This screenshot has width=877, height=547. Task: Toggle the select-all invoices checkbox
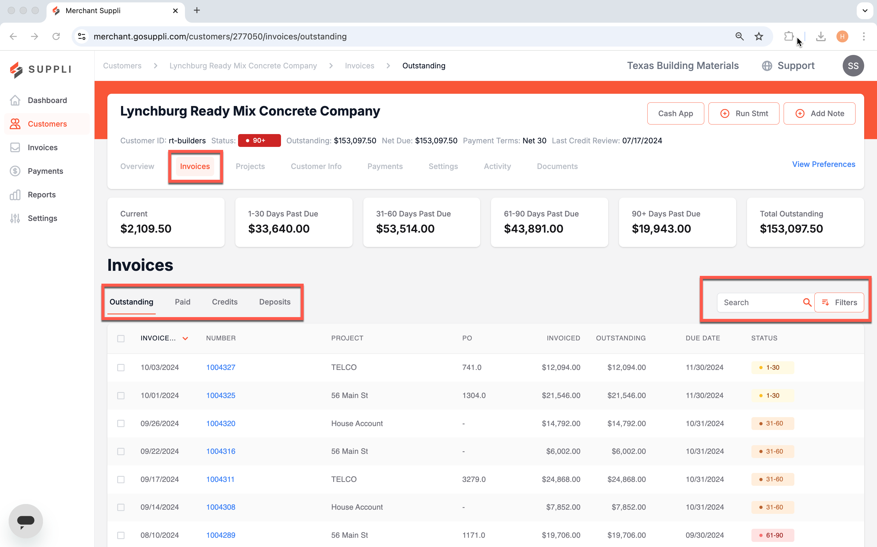[x=121, y=338]
